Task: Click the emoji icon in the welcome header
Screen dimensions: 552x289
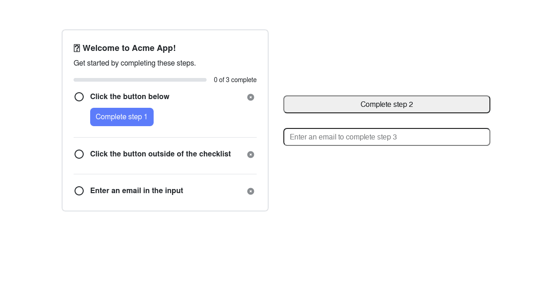Action: (77, 48)
